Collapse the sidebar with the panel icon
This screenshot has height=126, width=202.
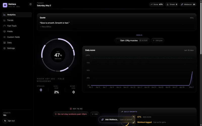[x=31, y=4]
